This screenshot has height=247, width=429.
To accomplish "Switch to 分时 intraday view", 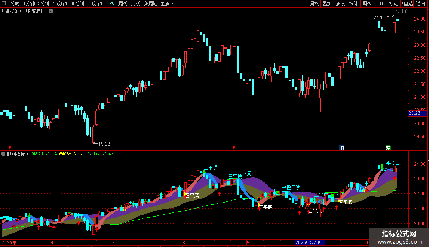I will point(15,3).
